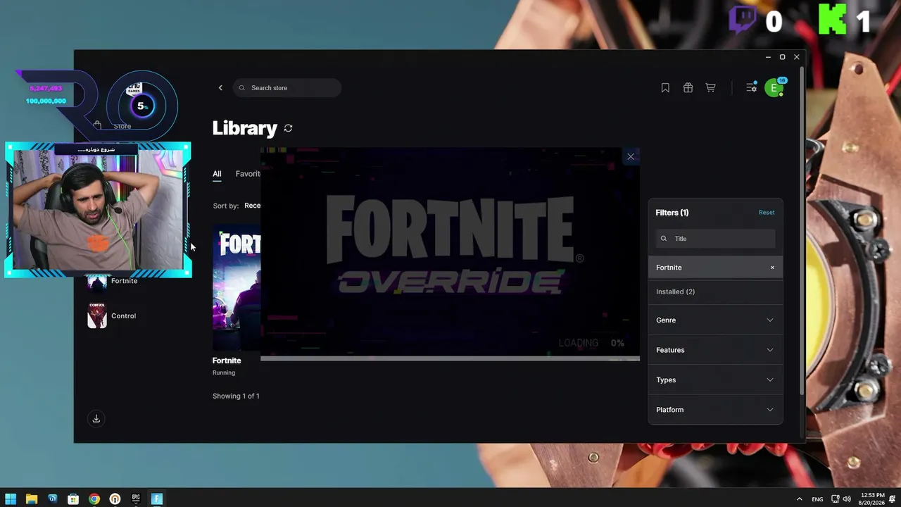Screen dimensions: 901x507
Task: Show hidden system tray icons
Action: click(x=799, y=499)
